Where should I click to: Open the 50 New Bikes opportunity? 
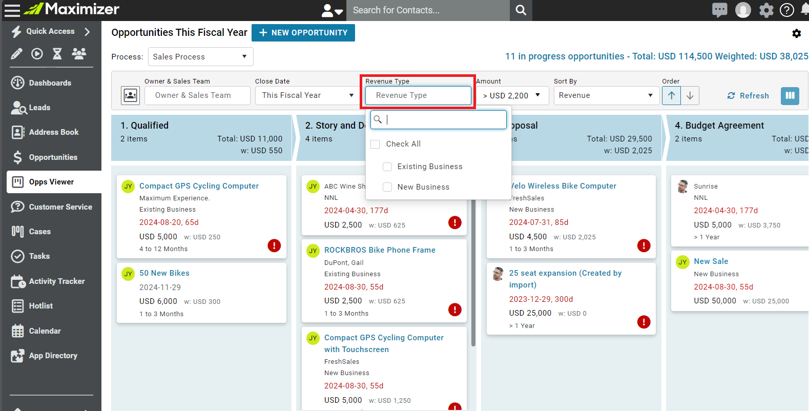(164, 273)
